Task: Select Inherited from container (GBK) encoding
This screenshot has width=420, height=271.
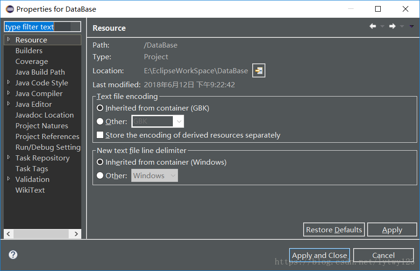Action: click(x=100, y=108)
